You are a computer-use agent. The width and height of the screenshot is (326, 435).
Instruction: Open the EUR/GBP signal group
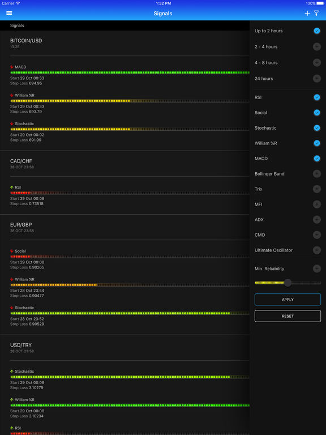click(x=20, y=225)
